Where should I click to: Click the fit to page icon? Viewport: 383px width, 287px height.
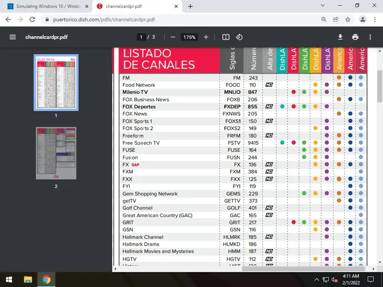pos(226,37)
